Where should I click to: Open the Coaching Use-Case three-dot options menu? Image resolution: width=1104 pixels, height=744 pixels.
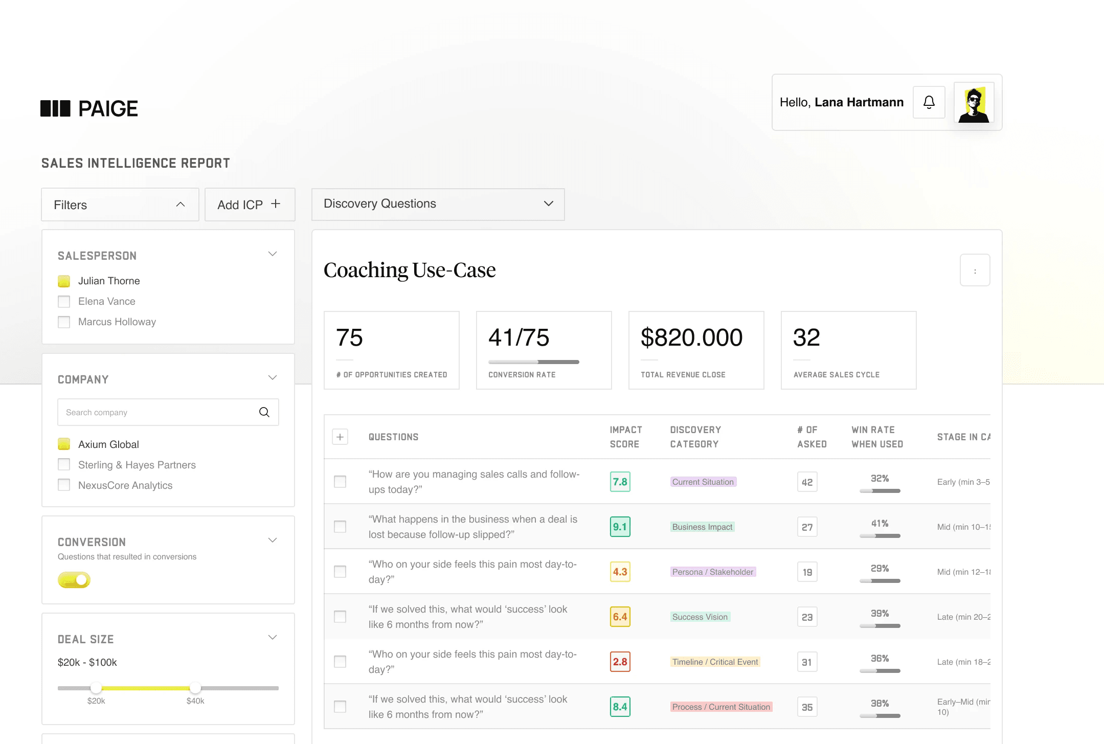975,270
